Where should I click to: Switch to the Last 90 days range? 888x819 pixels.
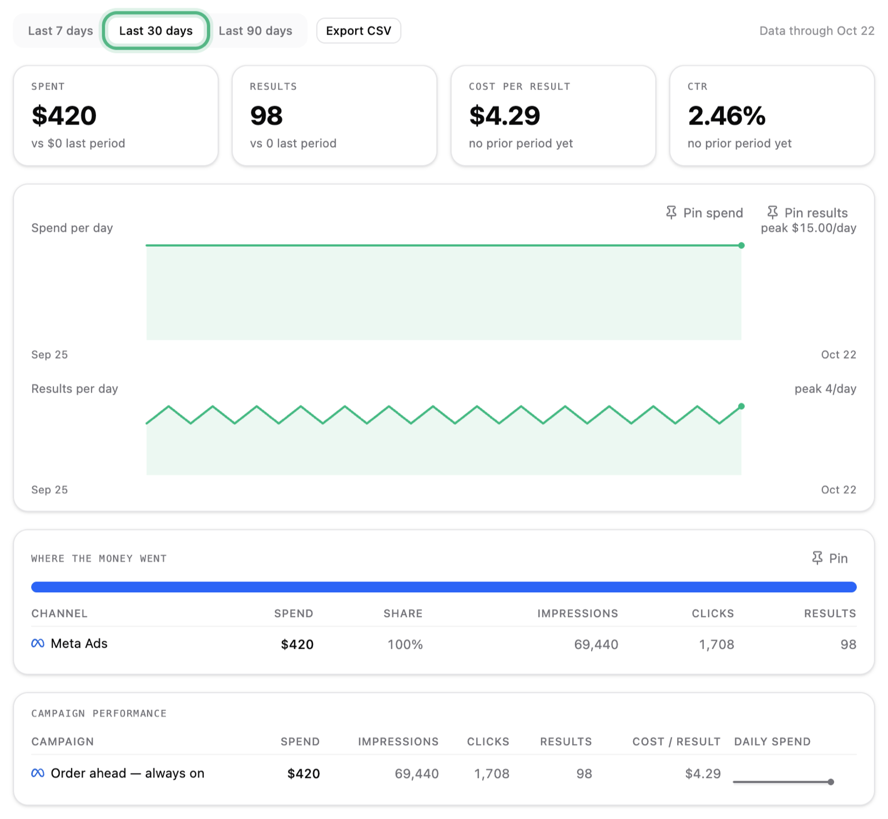click(x=255, y=30)
